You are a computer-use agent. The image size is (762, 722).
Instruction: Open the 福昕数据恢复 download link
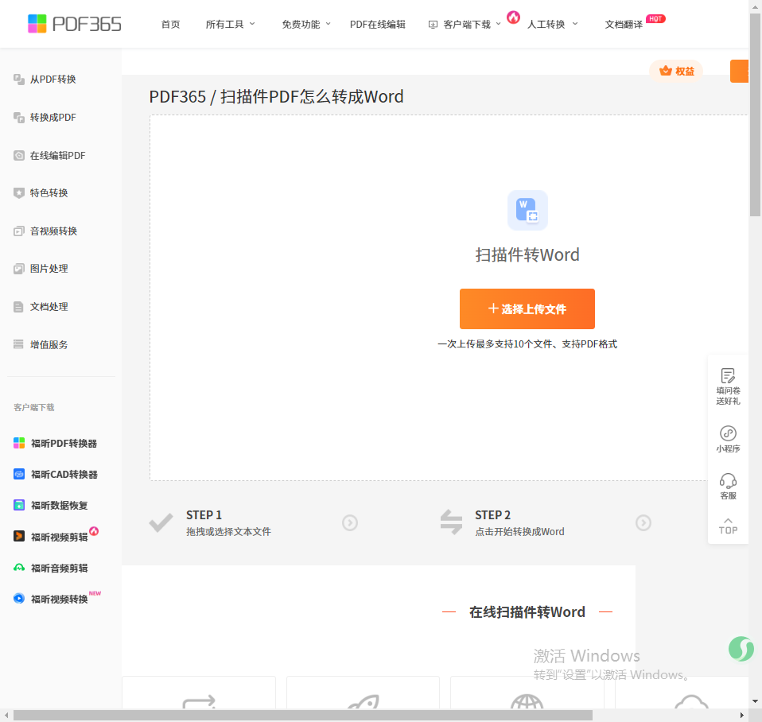pos(60,505)
